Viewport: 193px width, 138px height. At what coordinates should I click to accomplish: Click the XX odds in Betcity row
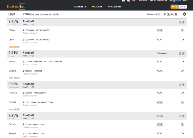183,62
